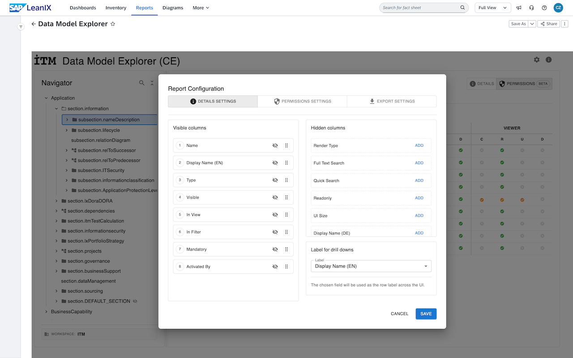Grab the drag handle of Name row
Image resolution: width=573 pixels, height=358 pixels.
click(286, 145)
